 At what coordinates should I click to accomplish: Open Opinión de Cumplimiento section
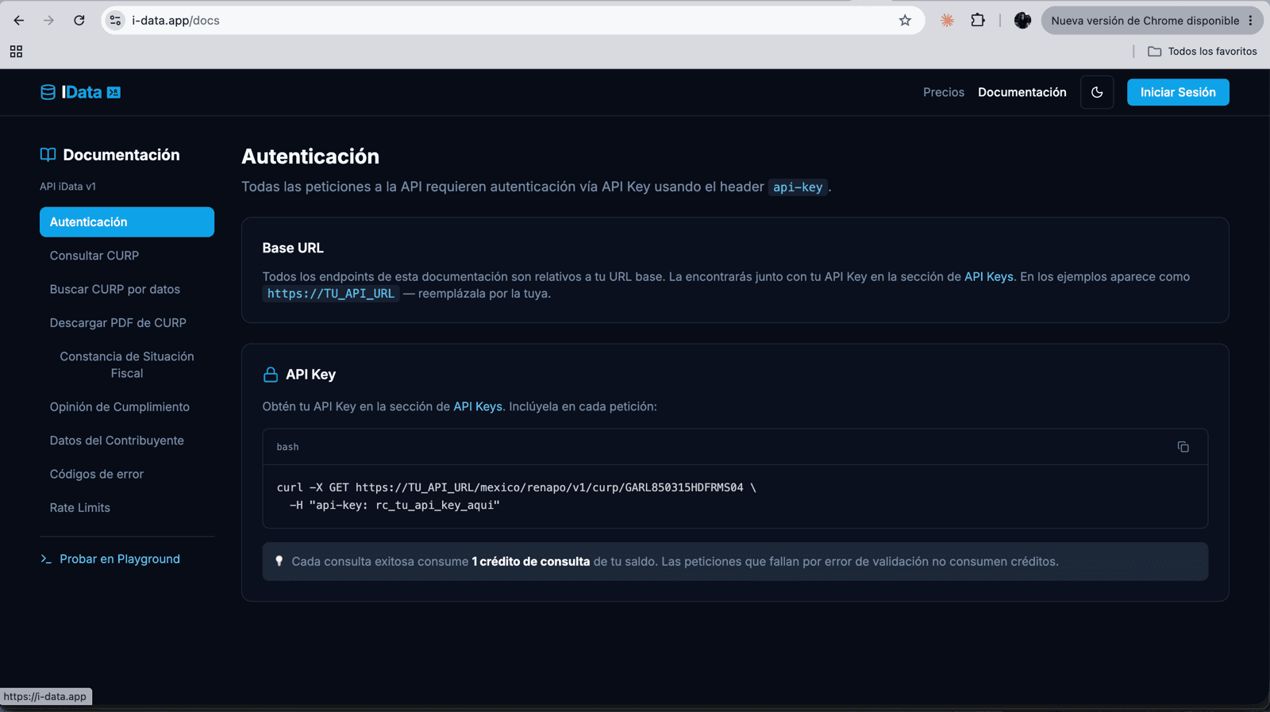(x=127, y=407)
